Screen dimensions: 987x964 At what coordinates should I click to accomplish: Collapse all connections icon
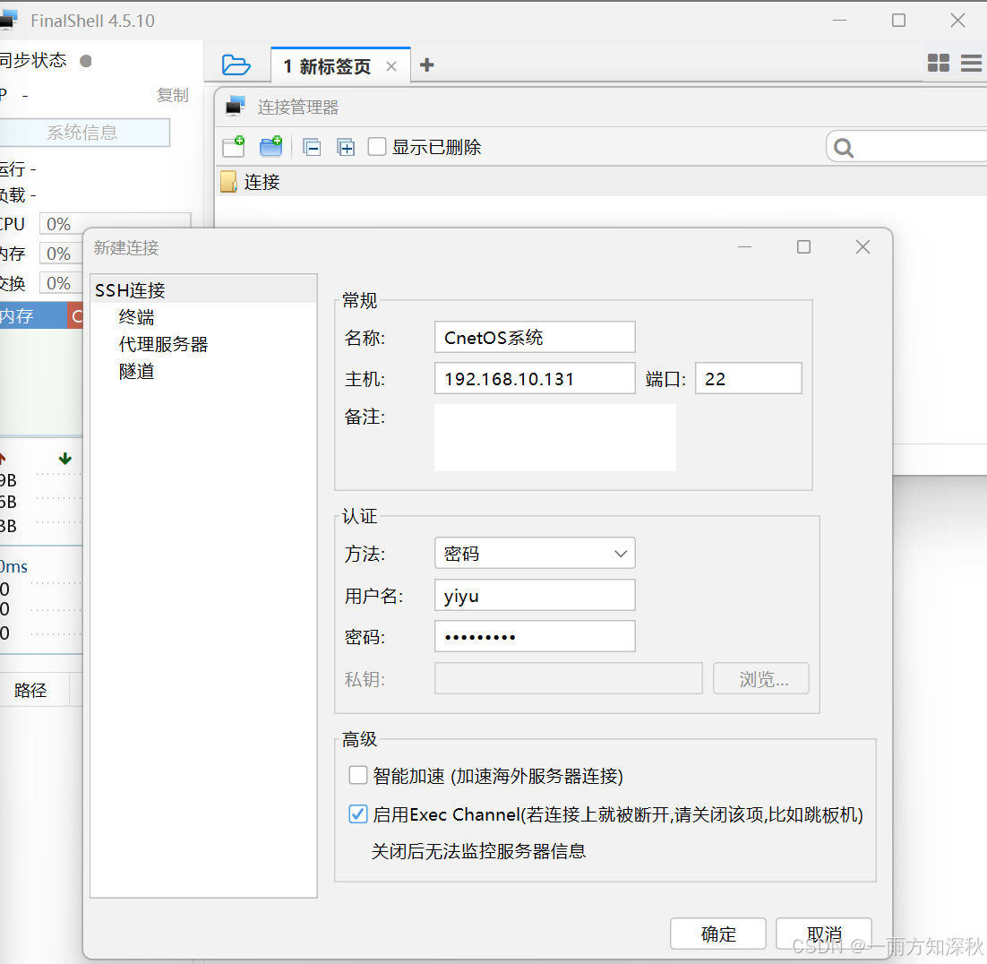coord(312,147)
